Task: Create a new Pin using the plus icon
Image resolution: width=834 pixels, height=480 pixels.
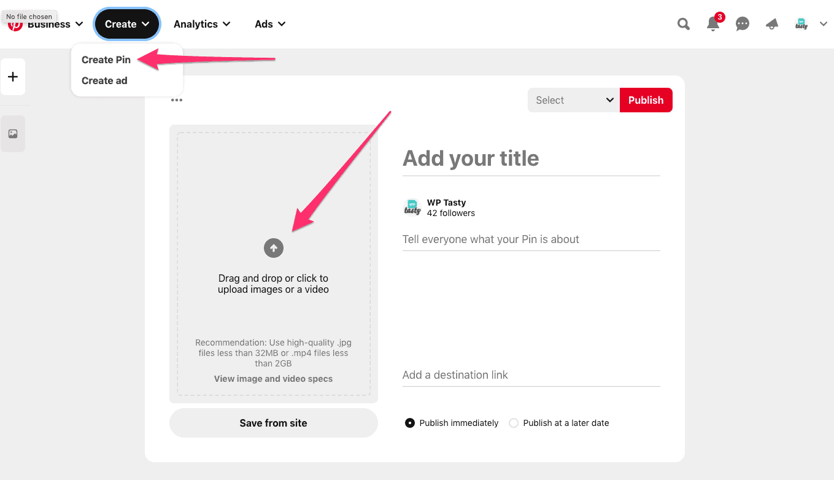Action: click(x=13, y=76)
